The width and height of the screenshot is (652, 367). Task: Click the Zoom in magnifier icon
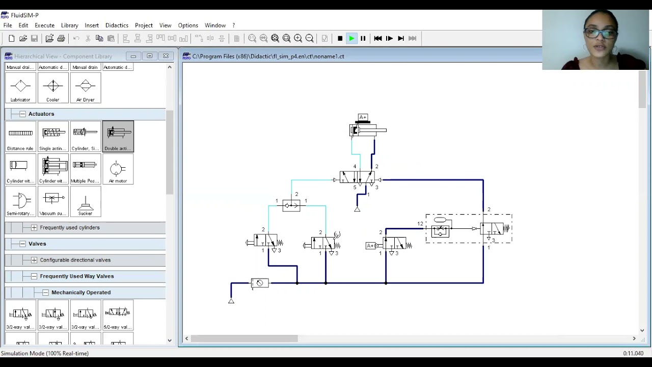click(298, 38)
